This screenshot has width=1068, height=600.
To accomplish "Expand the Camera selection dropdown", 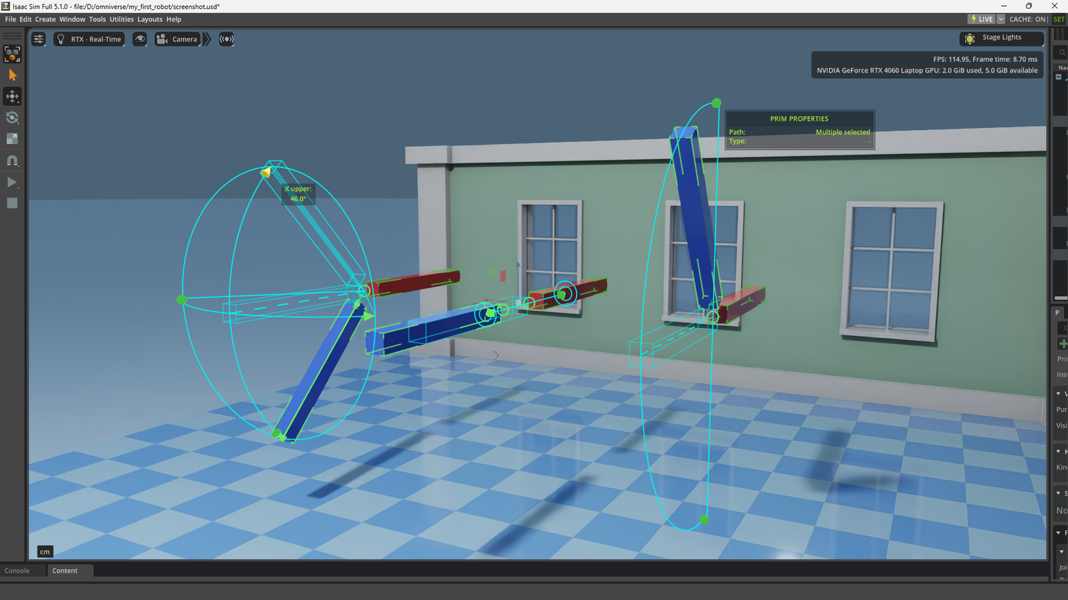I will click(x=178, y=39).
